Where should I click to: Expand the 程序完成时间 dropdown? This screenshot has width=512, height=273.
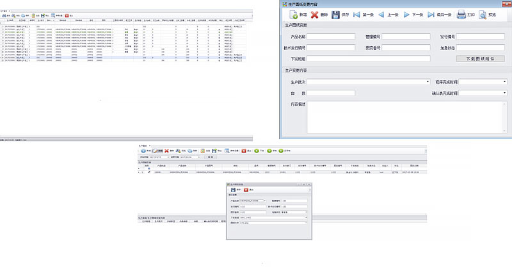pos(505,82)
